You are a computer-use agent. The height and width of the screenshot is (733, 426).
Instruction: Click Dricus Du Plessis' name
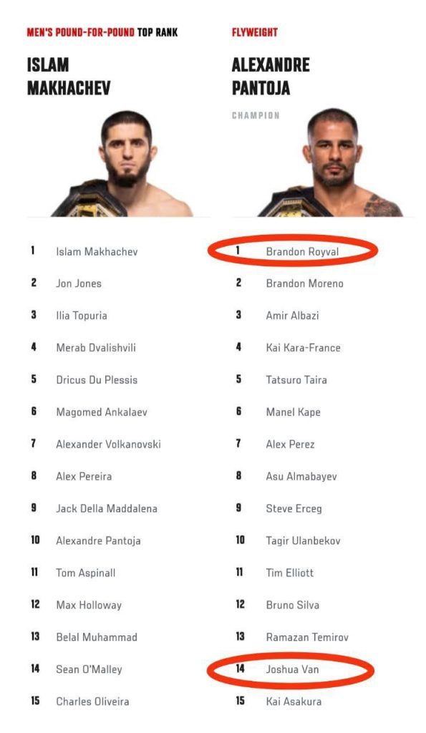(97, 379)
